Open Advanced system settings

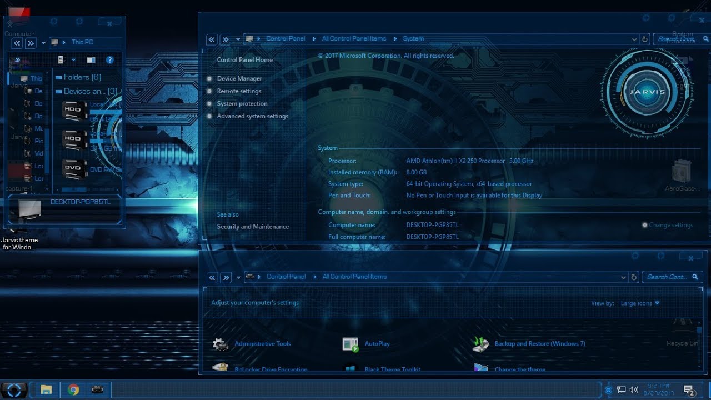pyautogui.click(x=253, y=116)
